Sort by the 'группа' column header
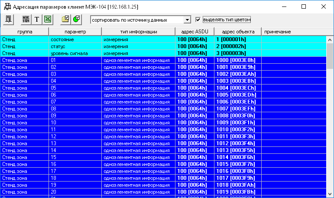 pos(25,32)
